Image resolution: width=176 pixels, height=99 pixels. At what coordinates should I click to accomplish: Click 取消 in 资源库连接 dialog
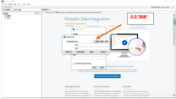point(102,67)
